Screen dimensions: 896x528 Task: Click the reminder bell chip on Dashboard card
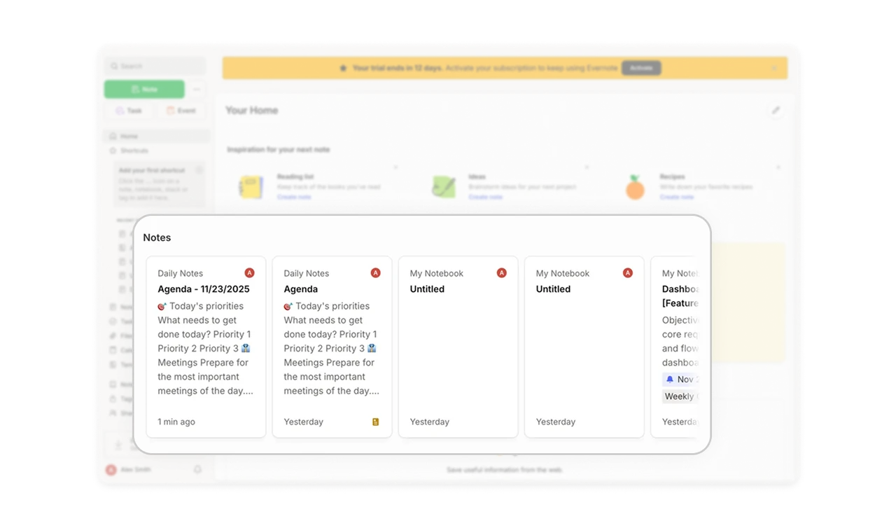coord(680,379)
